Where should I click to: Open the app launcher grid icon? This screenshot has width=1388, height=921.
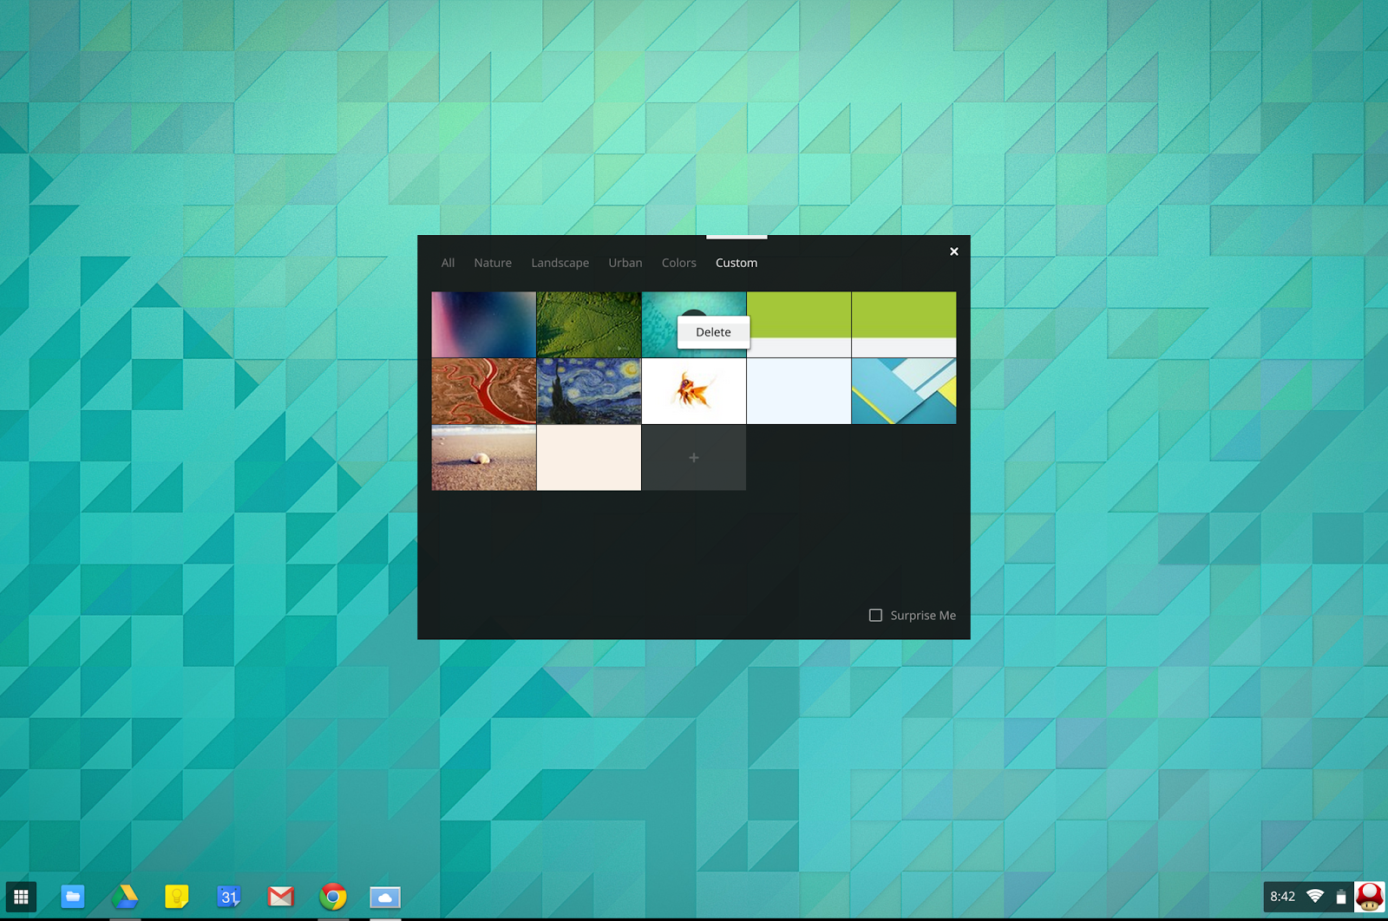[21, 897]
